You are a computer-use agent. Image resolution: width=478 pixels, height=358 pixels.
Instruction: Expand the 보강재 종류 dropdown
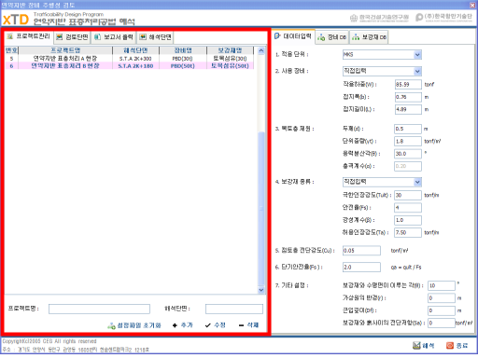point(382,182)
